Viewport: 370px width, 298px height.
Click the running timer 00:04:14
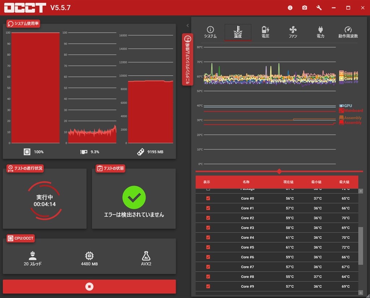[44, 204]
